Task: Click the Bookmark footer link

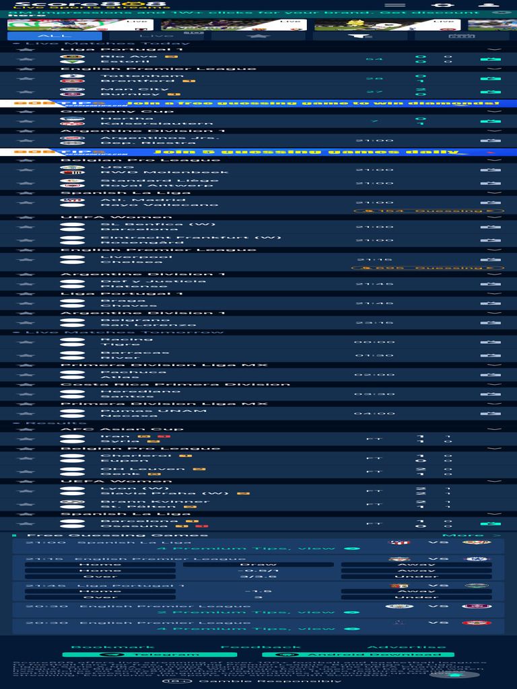Action: click(x=113, y=647)
